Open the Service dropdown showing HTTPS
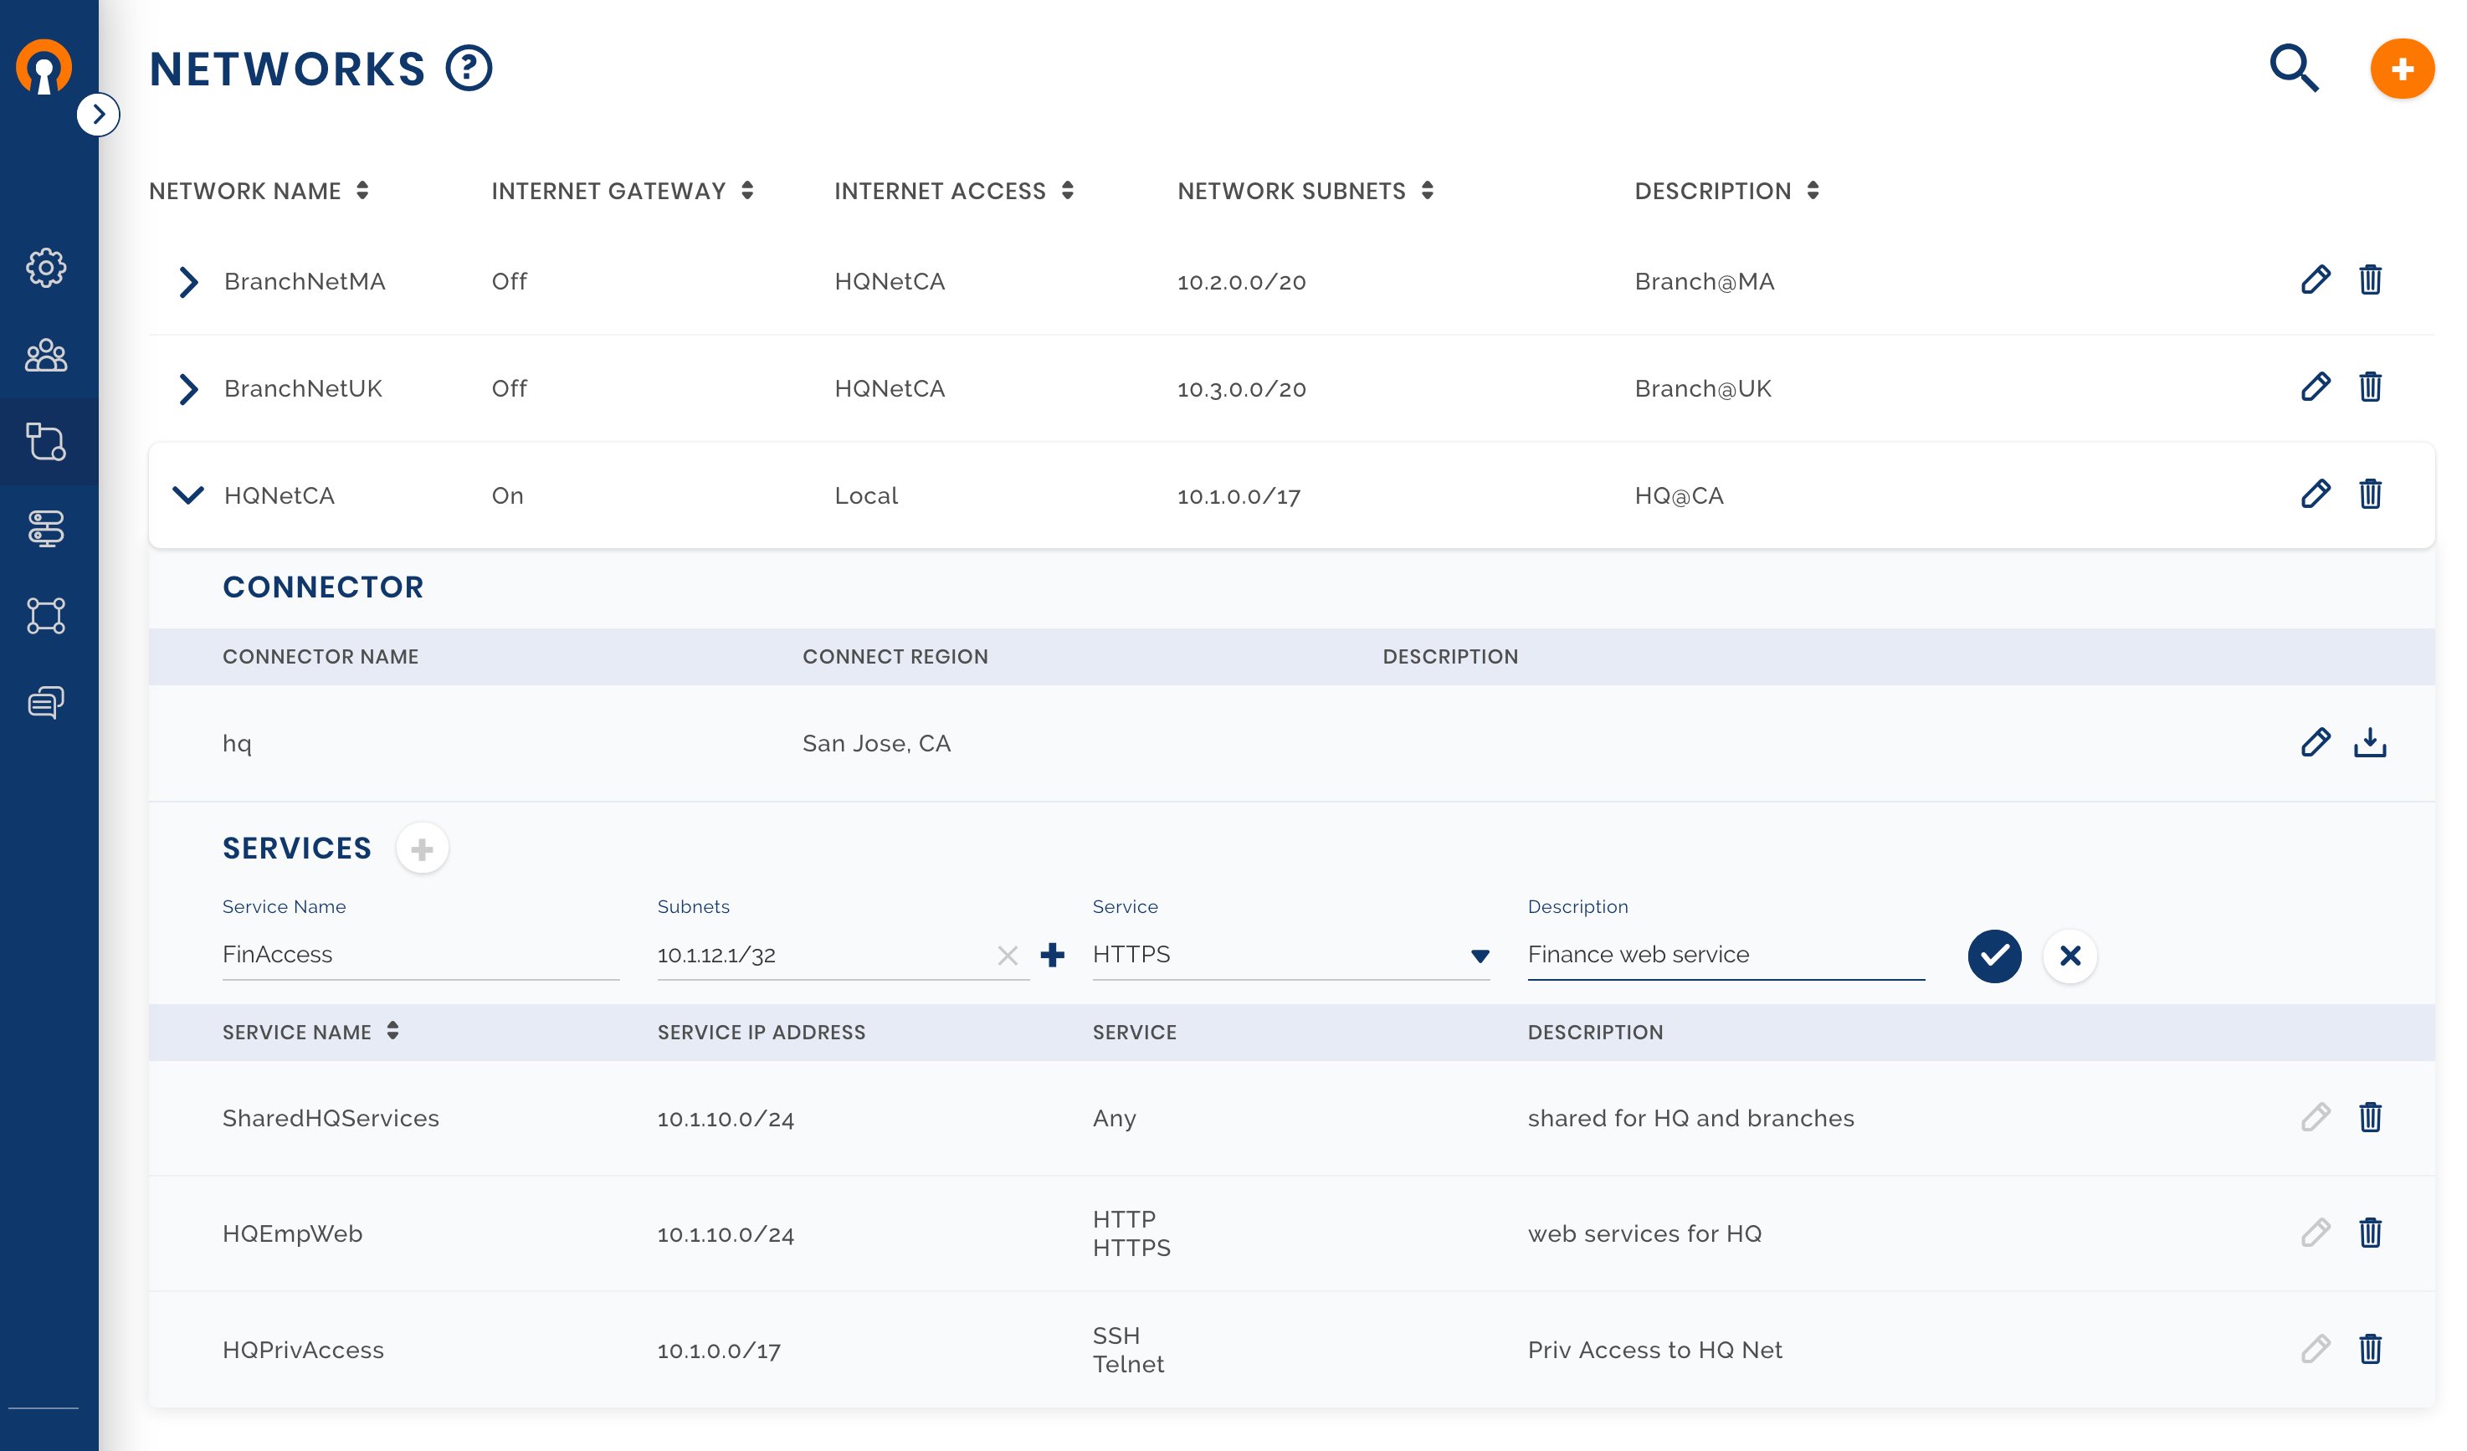Screen dimensions: 2467x1451 pyautogui.click(x=1290, y=955)
